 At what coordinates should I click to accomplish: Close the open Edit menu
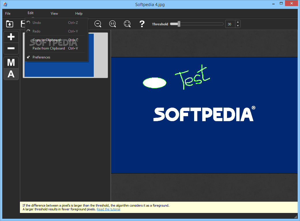(x=30, y=13)
